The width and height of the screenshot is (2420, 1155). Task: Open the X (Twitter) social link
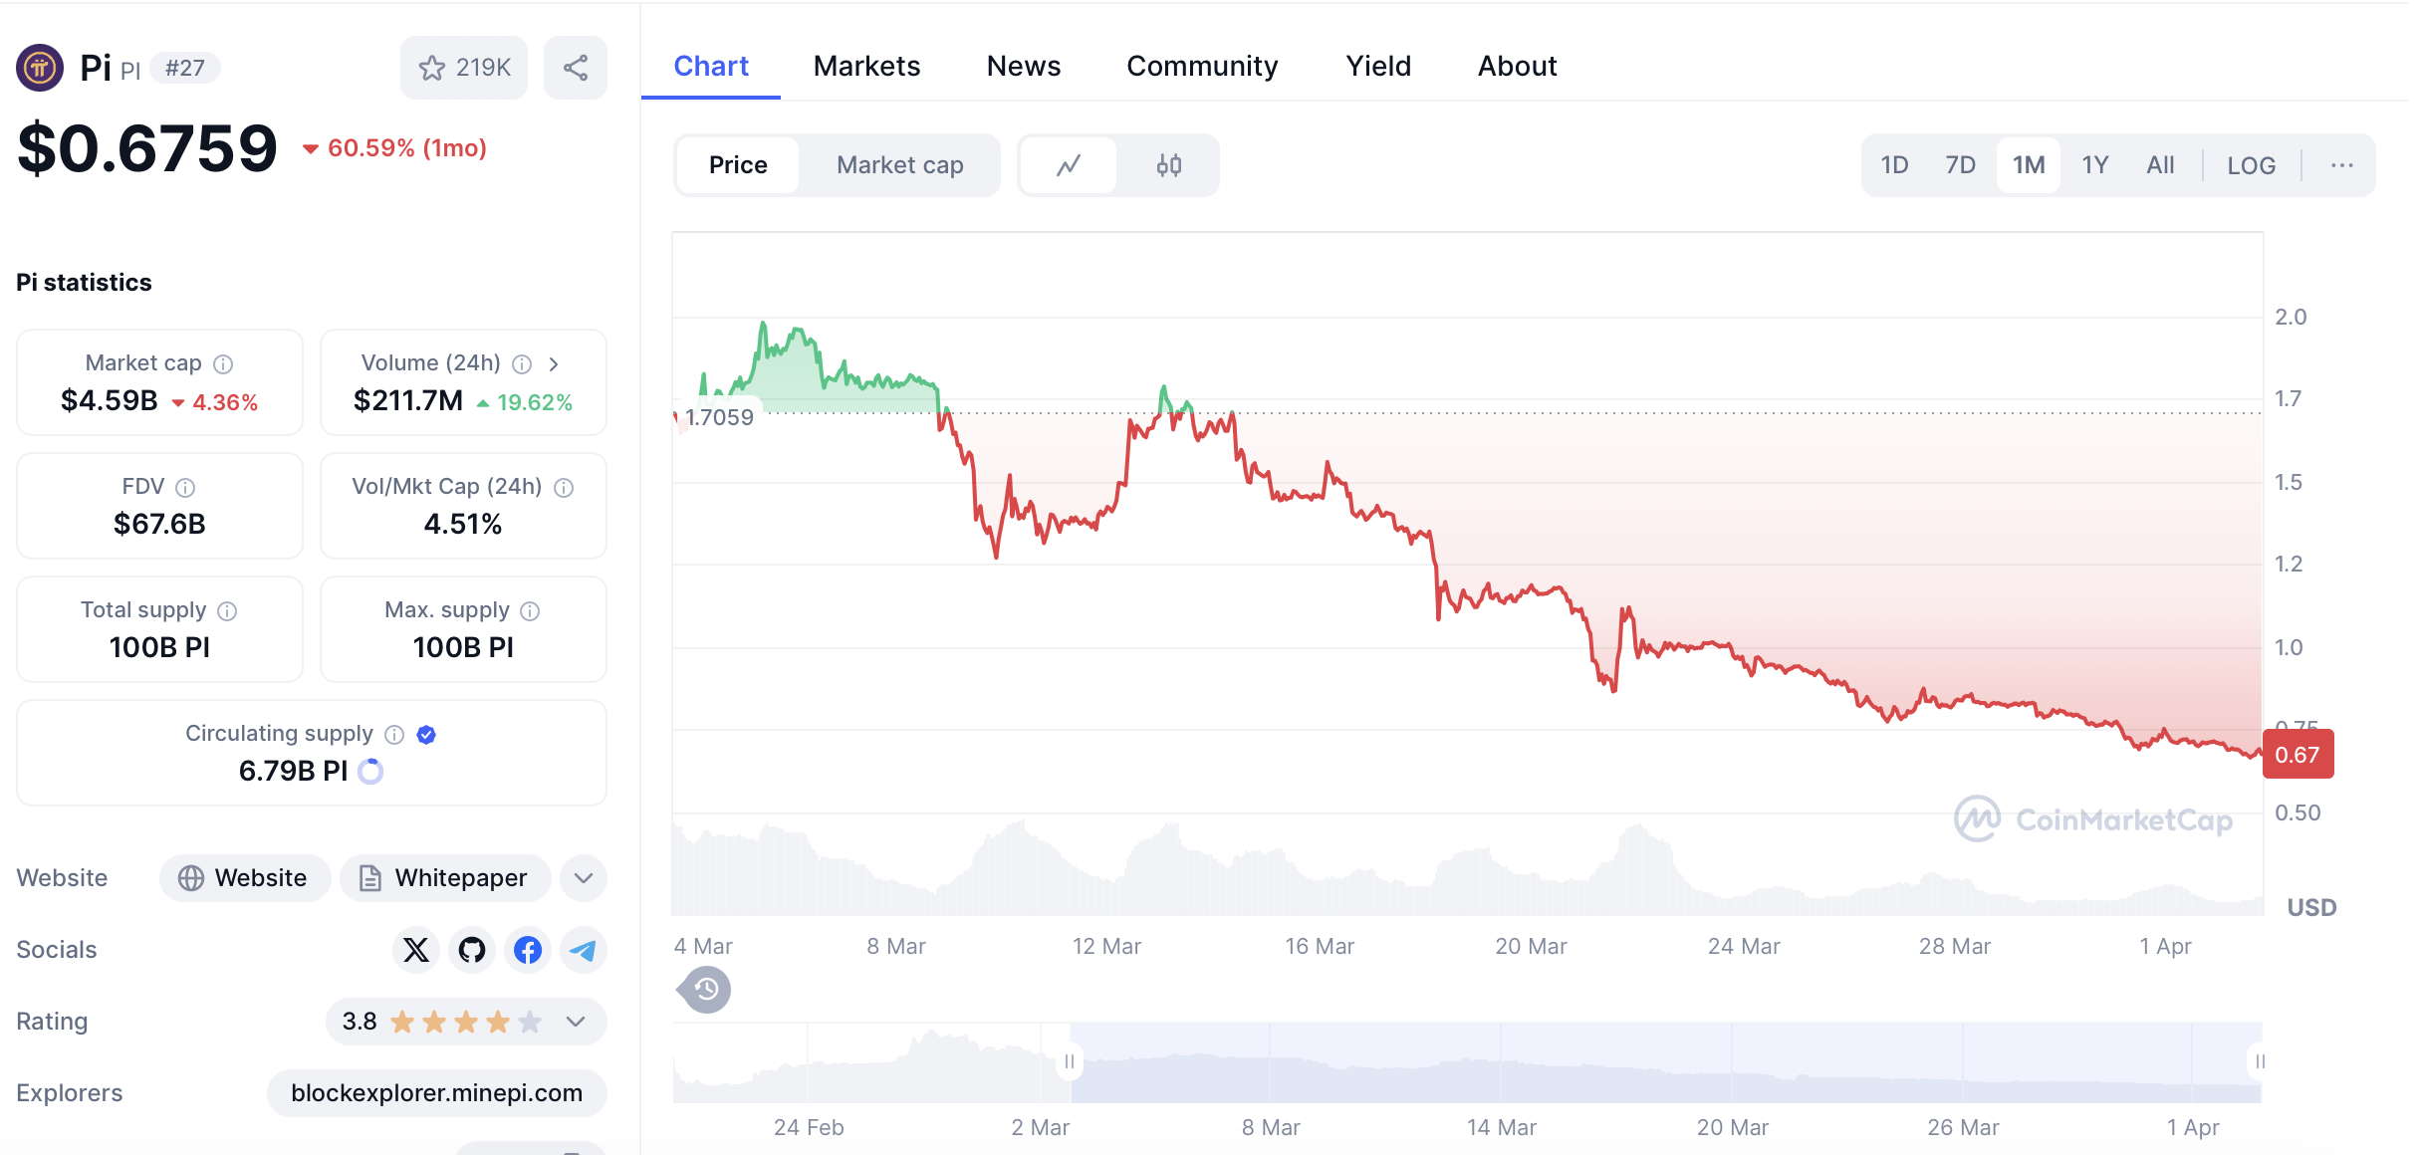416,950
